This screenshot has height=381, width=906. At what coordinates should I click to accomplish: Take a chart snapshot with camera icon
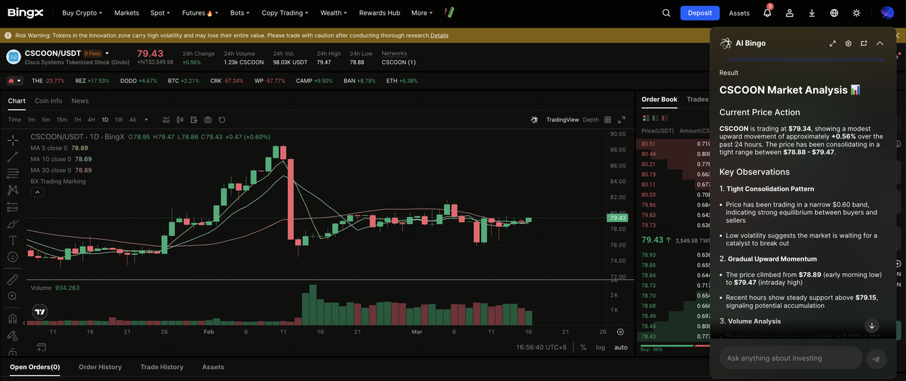208,120
